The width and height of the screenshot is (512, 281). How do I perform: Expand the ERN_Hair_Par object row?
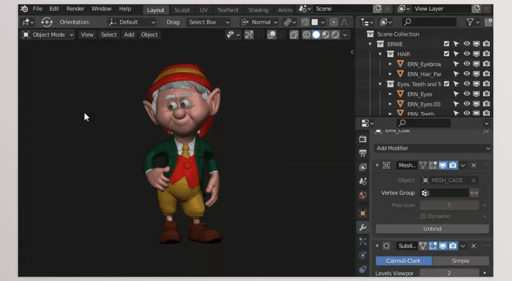pos(390,74)
